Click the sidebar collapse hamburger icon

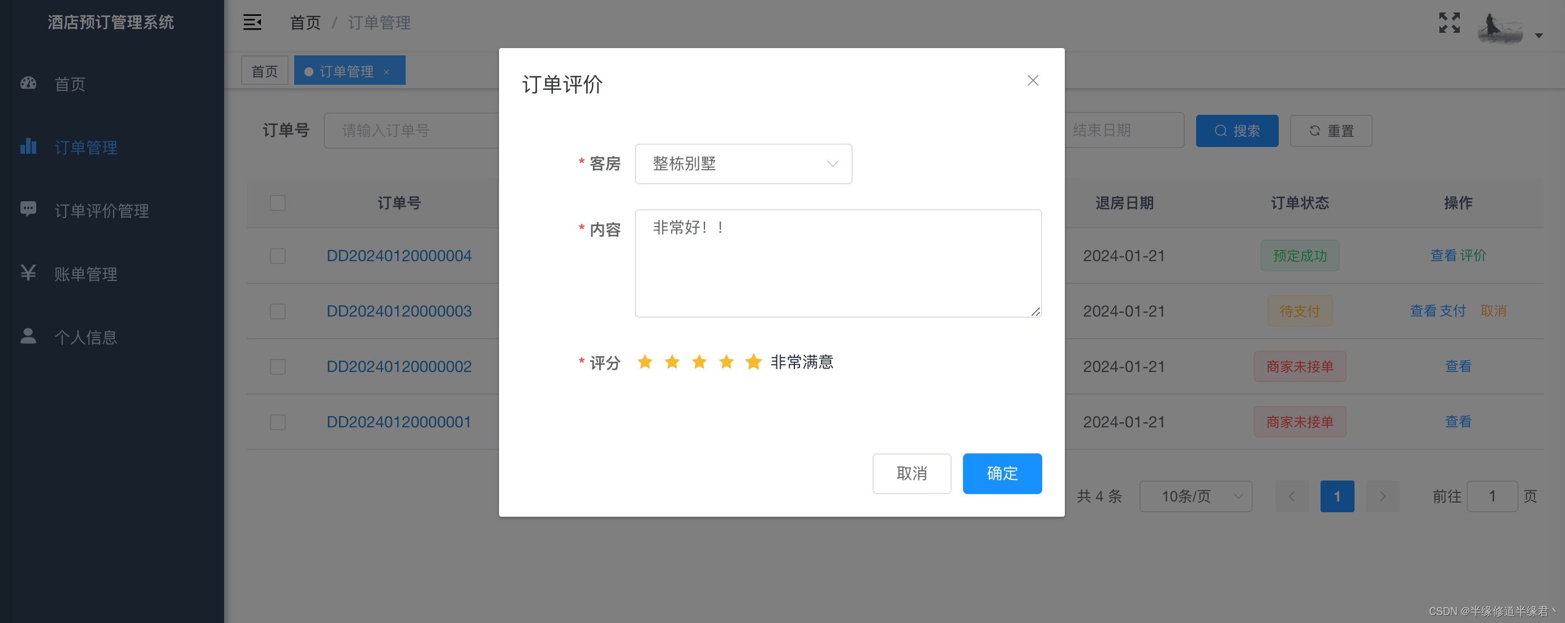coord(252,23)
